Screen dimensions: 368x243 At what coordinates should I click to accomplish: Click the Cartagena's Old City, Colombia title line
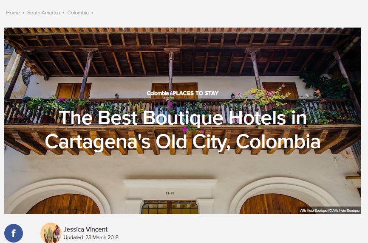click(183, 142)
